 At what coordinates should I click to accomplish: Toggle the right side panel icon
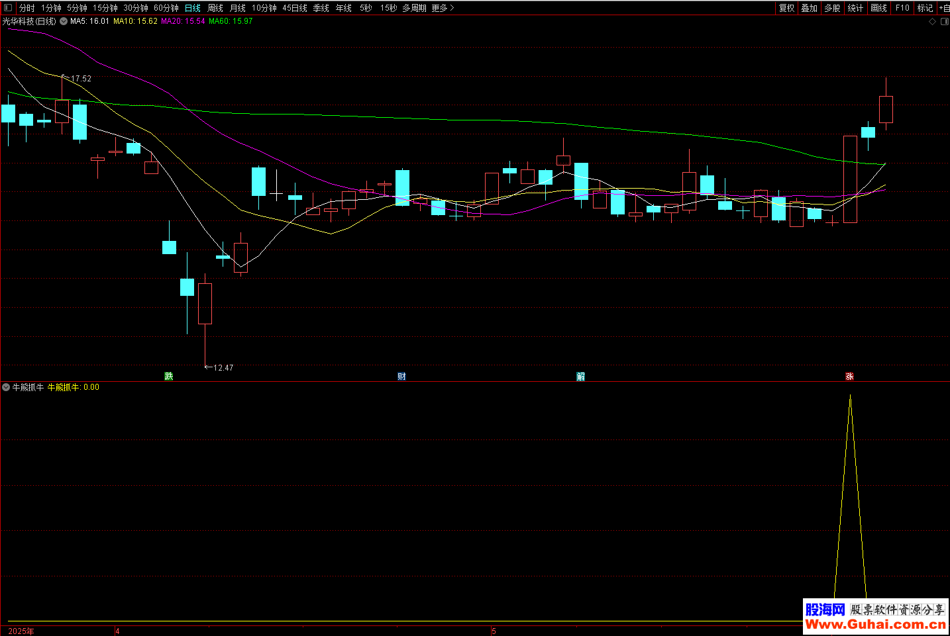click(945, 21)
